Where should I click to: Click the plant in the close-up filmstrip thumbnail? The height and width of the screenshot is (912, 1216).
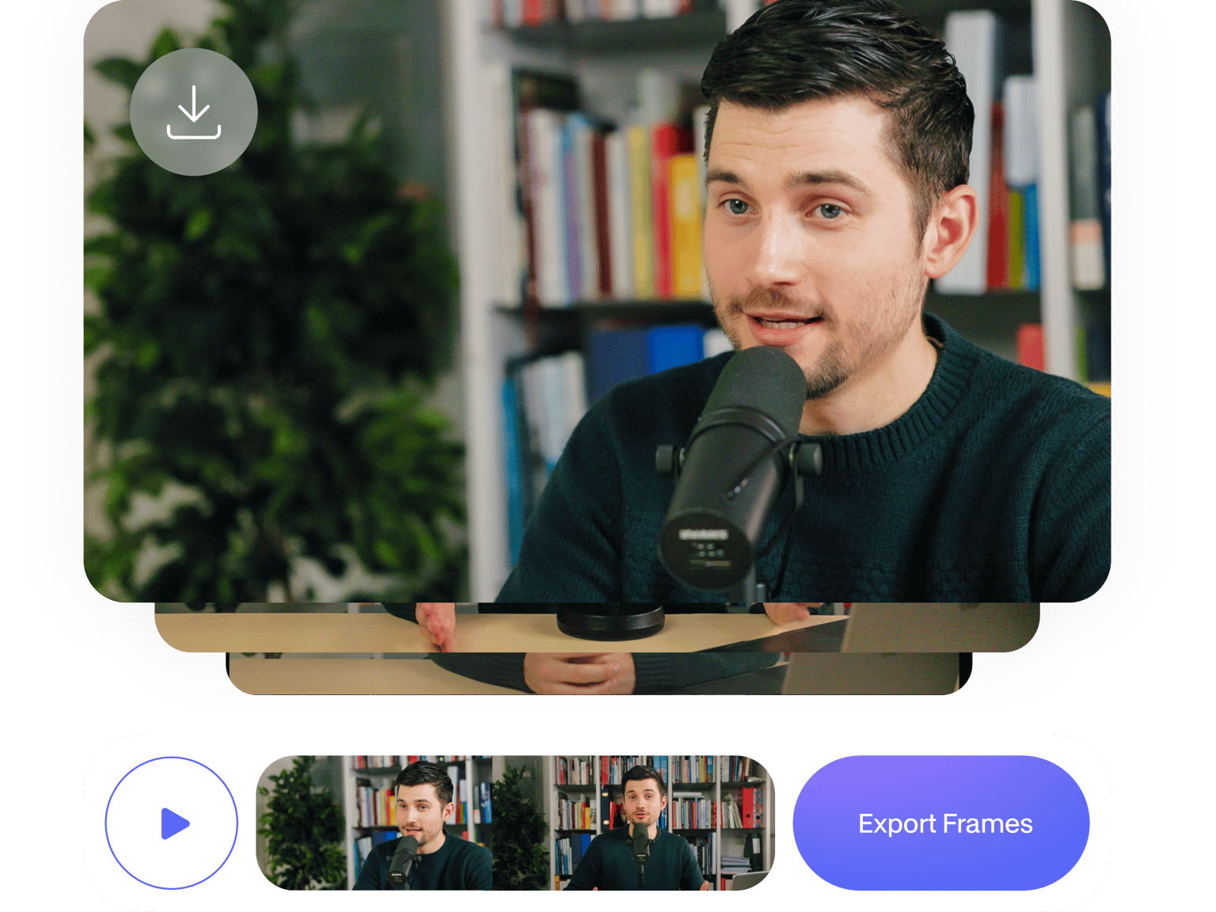(x=301, y=823)
